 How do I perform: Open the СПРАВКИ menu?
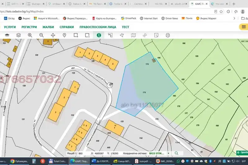tap(67, 27)
